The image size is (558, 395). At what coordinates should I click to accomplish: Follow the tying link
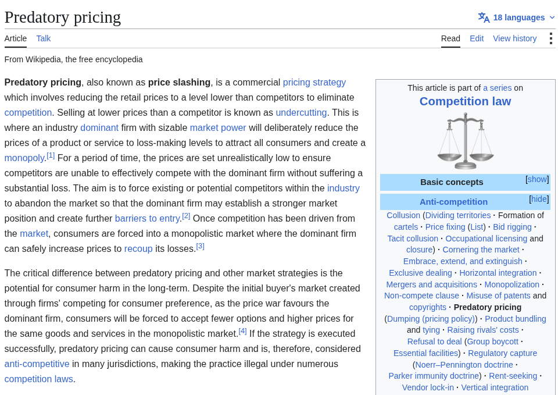click(431, 330)
